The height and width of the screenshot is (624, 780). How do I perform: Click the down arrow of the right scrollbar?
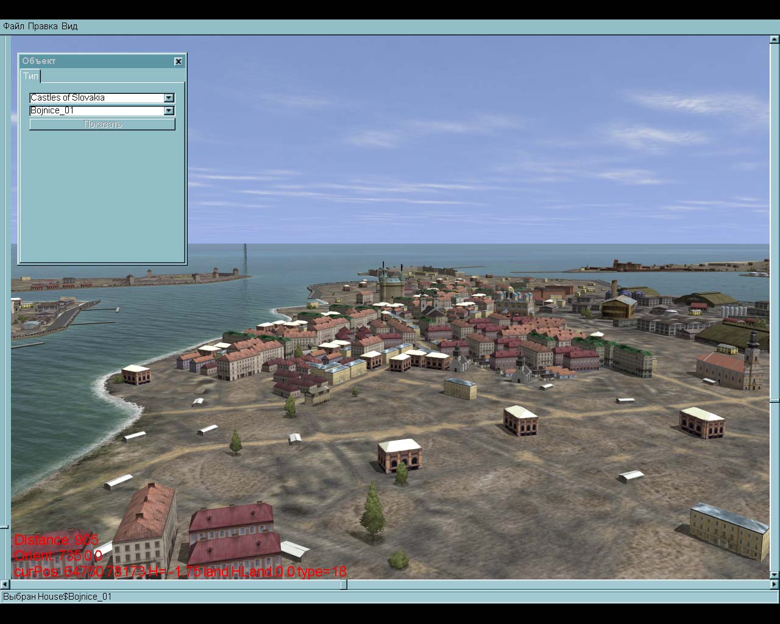coord(774,575)
